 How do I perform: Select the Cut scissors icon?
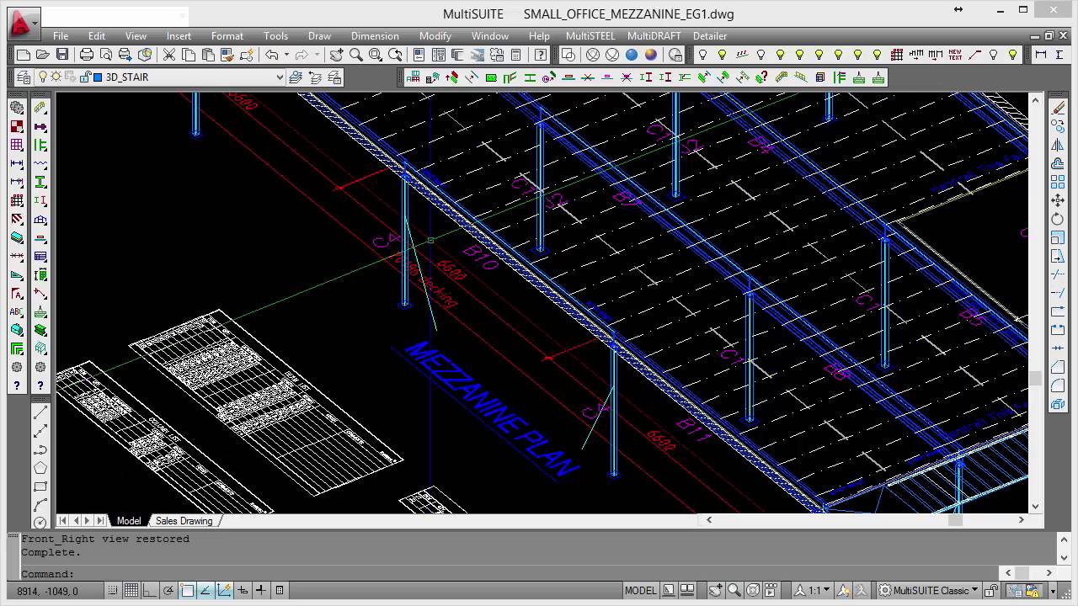pyautogui.click(x=168, y=55)
